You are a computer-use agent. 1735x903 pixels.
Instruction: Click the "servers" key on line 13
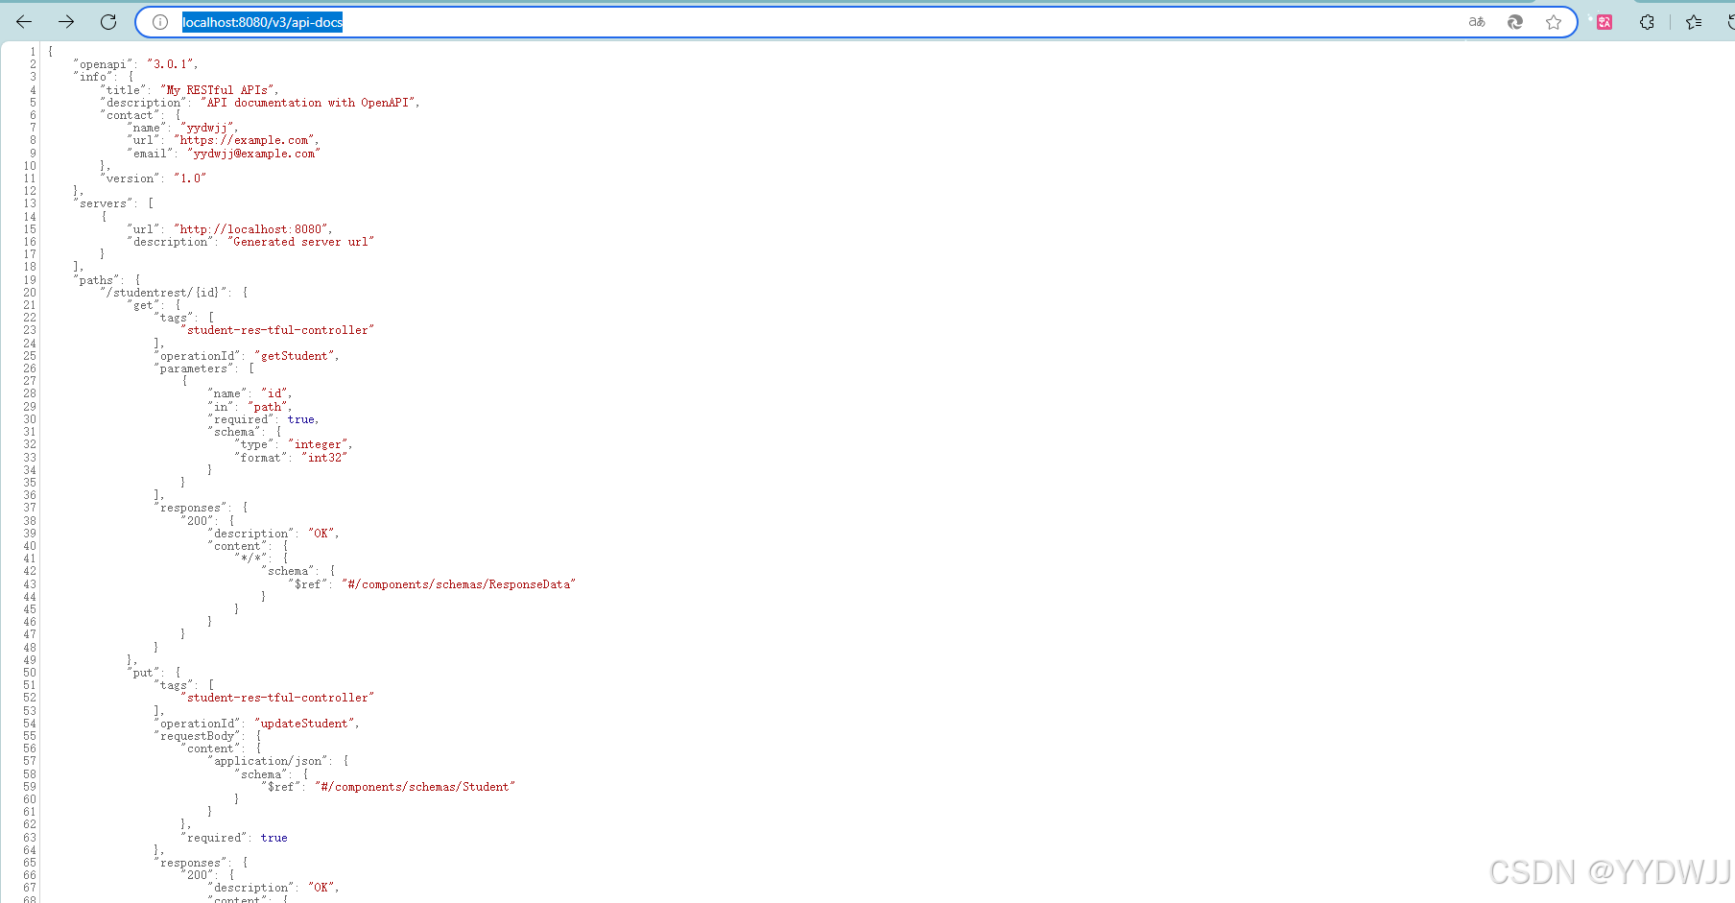pyautogui.click(x=103, y=203)
